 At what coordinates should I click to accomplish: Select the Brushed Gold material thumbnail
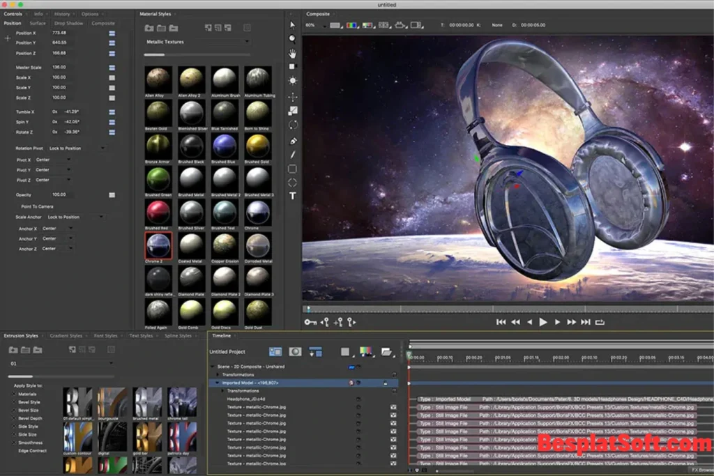pyautogui.click(x=258, y=145)
